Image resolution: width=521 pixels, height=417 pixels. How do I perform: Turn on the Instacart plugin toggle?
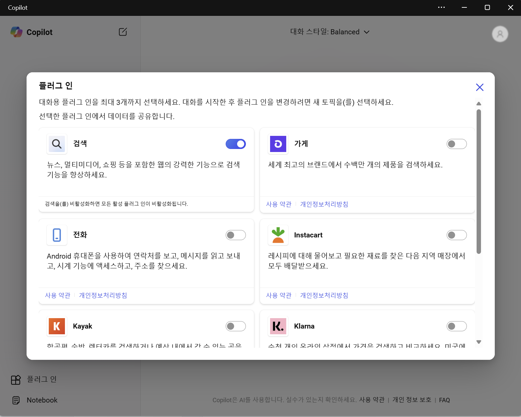tap(457, 235)
